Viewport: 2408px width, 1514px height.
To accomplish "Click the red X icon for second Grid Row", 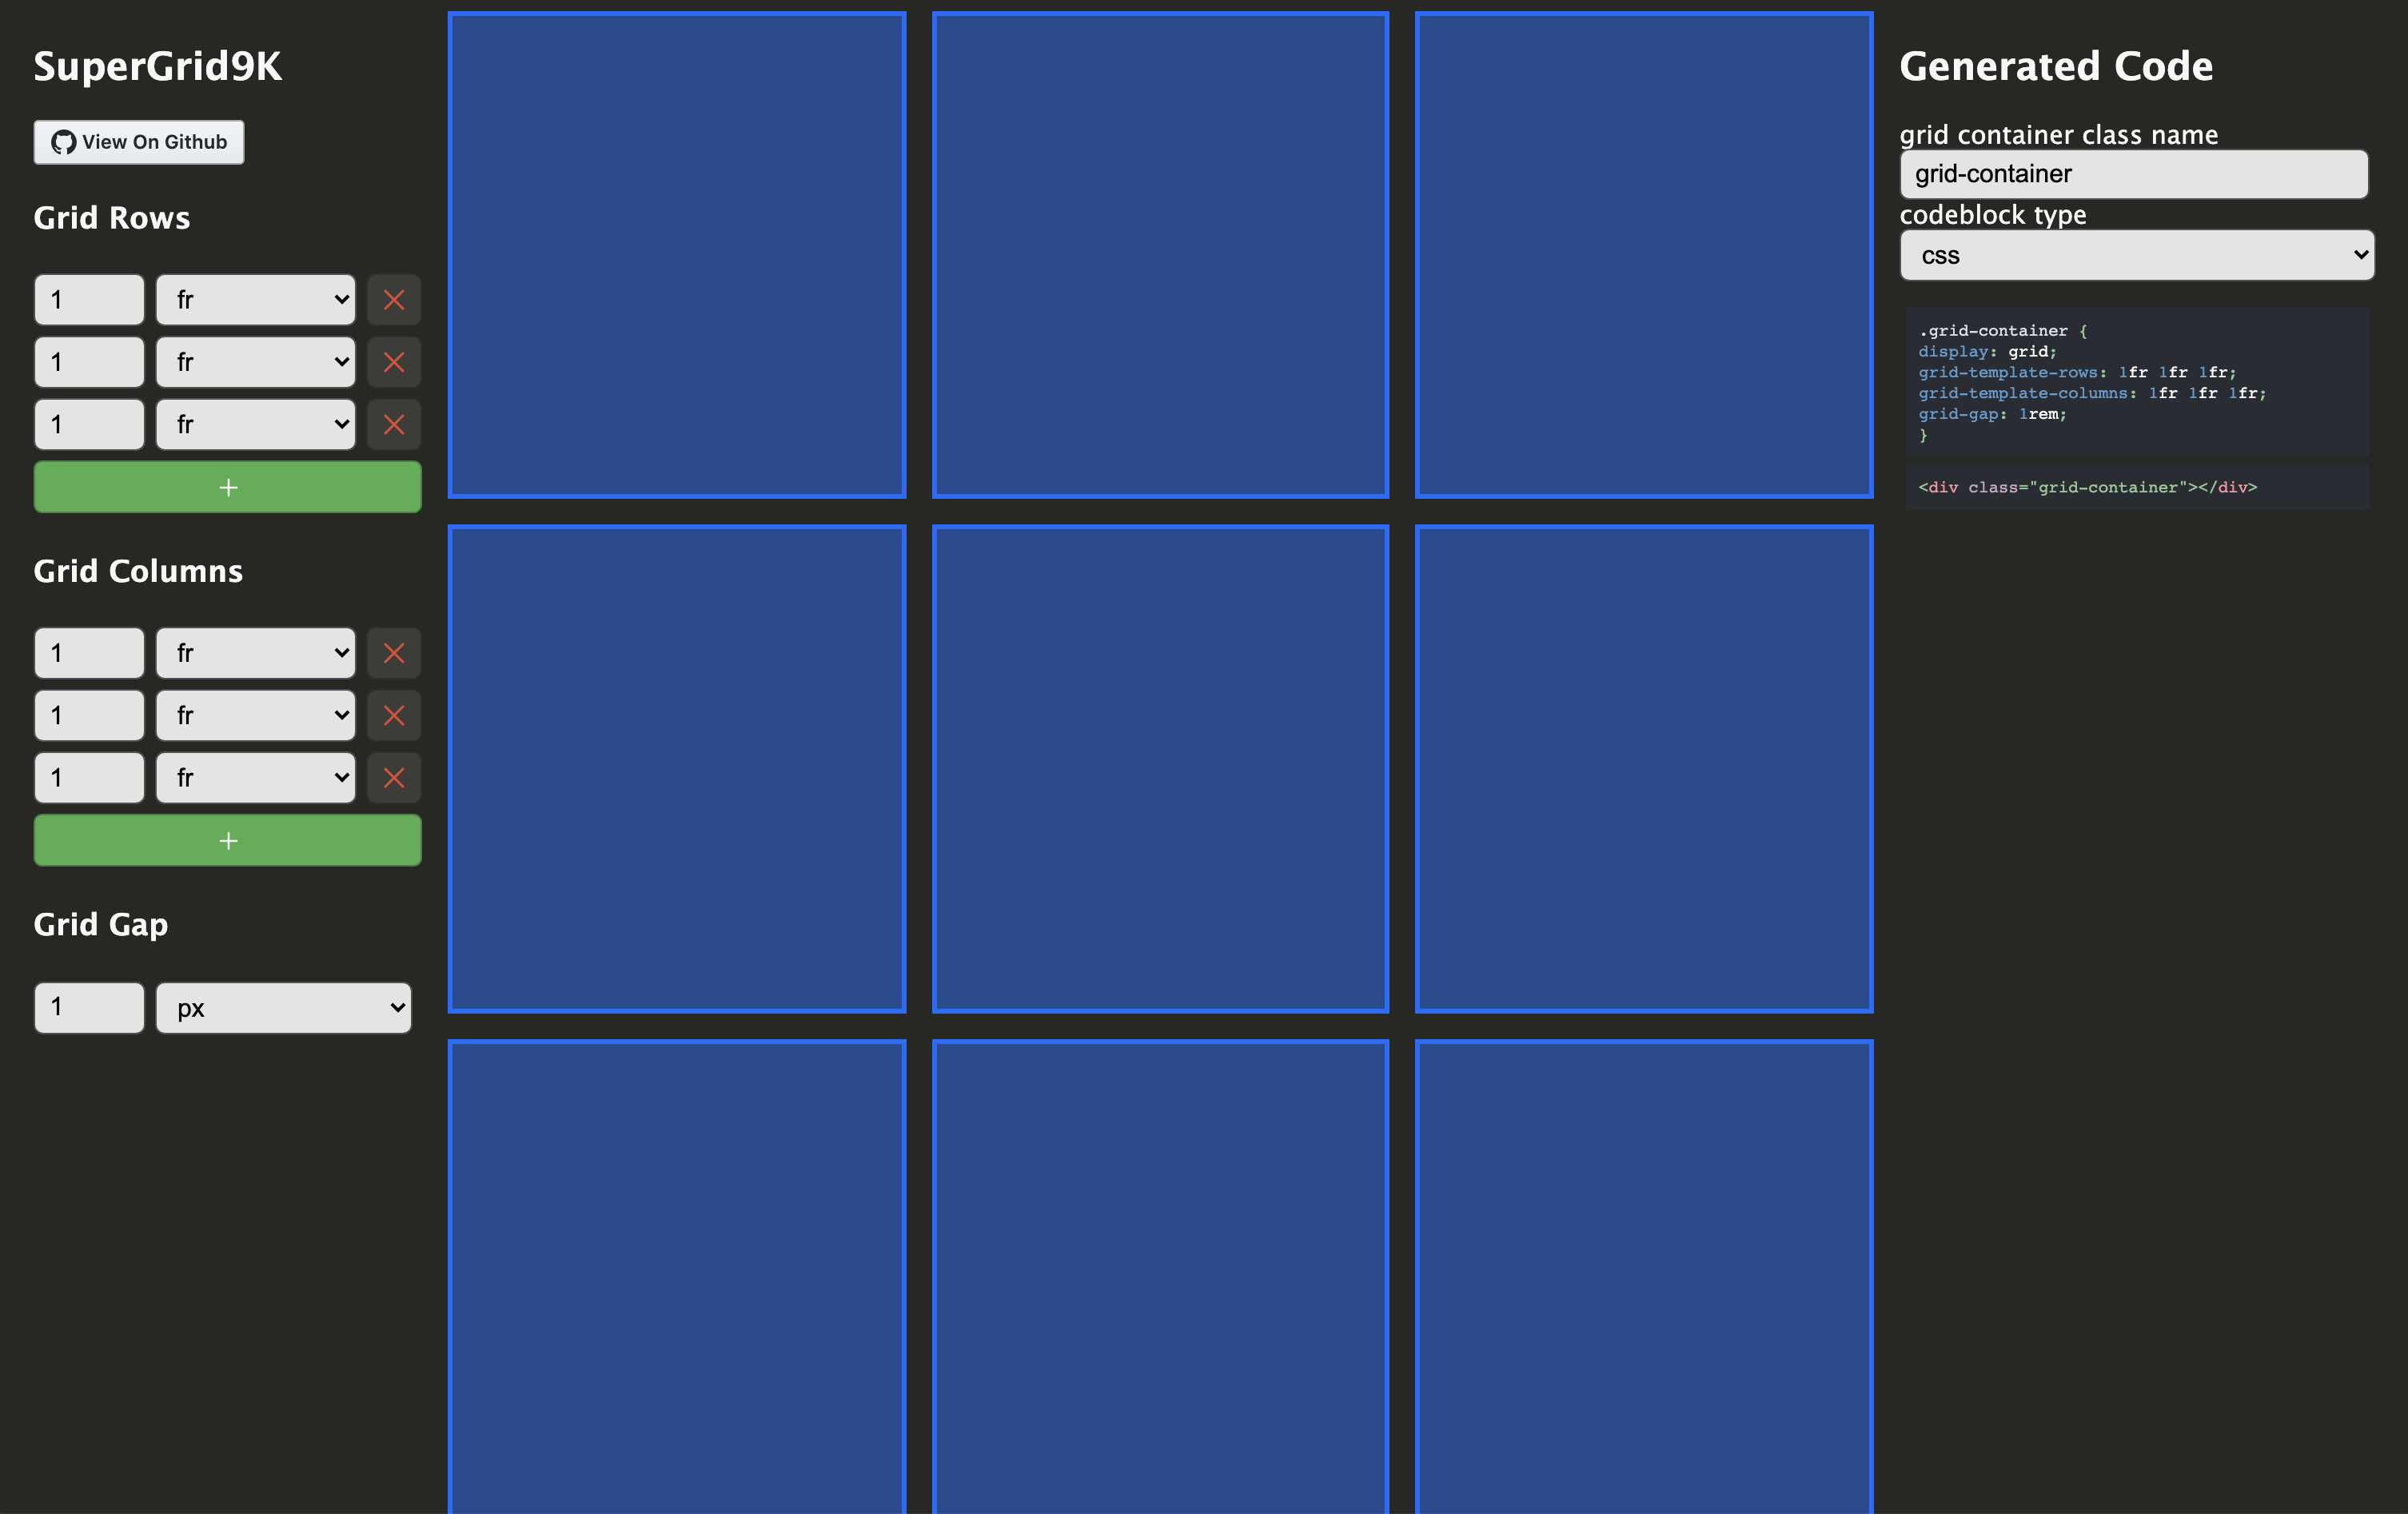I will [394, 361].
